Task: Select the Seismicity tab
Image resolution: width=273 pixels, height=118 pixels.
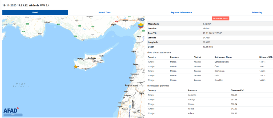Action: click(x=257, y=13)
